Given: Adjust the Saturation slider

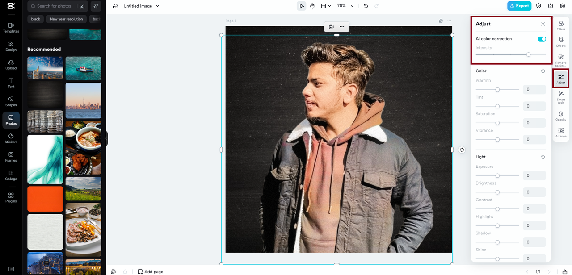Looking at the screenshot, I should coord(497,123).
